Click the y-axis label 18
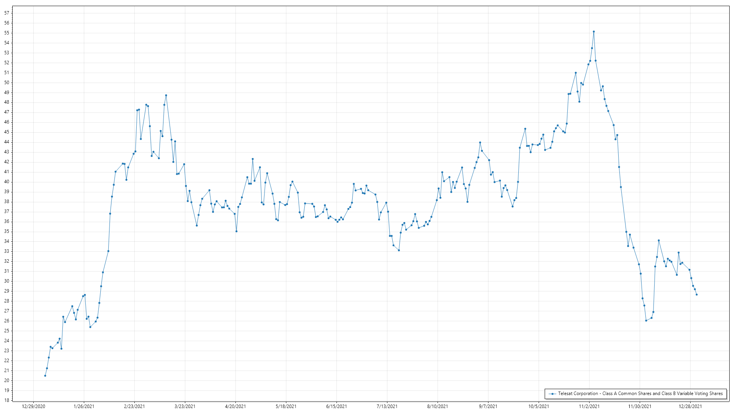This screenshot has height=413, width=735. pyautogui.click(x=7, y=400)
